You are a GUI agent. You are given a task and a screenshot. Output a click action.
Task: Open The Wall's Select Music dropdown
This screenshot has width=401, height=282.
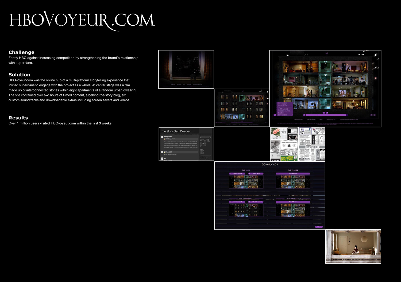(x=256, y=174)
